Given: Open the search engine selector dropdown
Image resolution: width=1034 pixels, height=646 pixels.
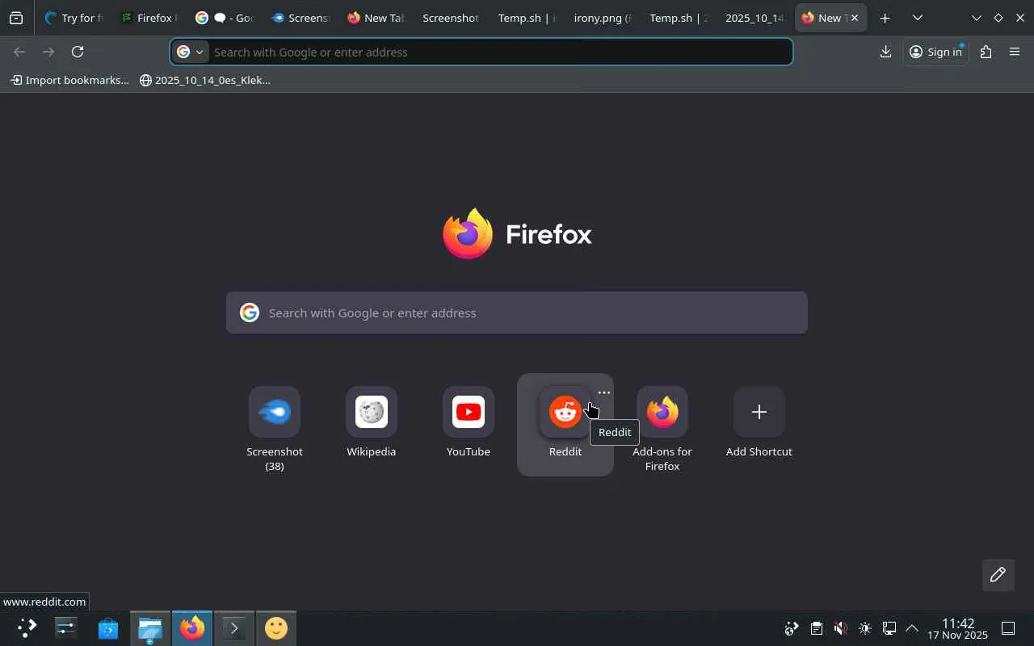Looking at the screenshot, I should pyautogui.click(x=191, y=52).
